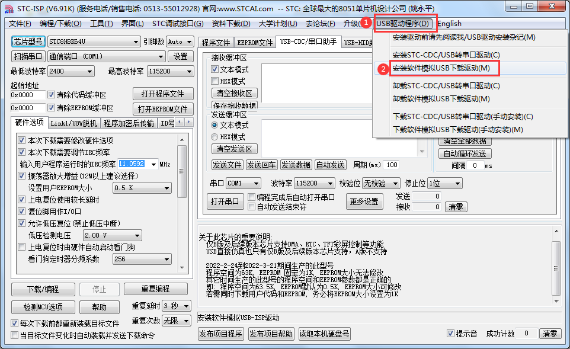Click 读取本机硬盘号 at the bottom
Image resolution: width=570 pixels, height=349 pixels.
click(x=324, y=334)
